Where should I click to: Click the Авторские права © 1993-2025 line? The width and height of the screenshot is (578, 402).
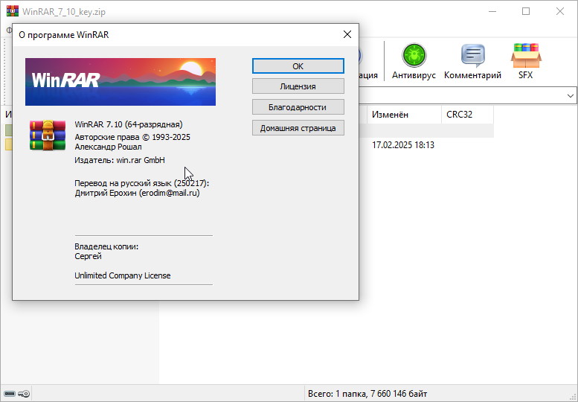tap(132, 137)
